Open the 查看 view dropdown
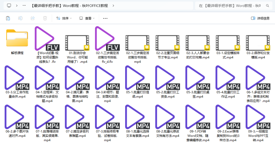 [87, 18]
